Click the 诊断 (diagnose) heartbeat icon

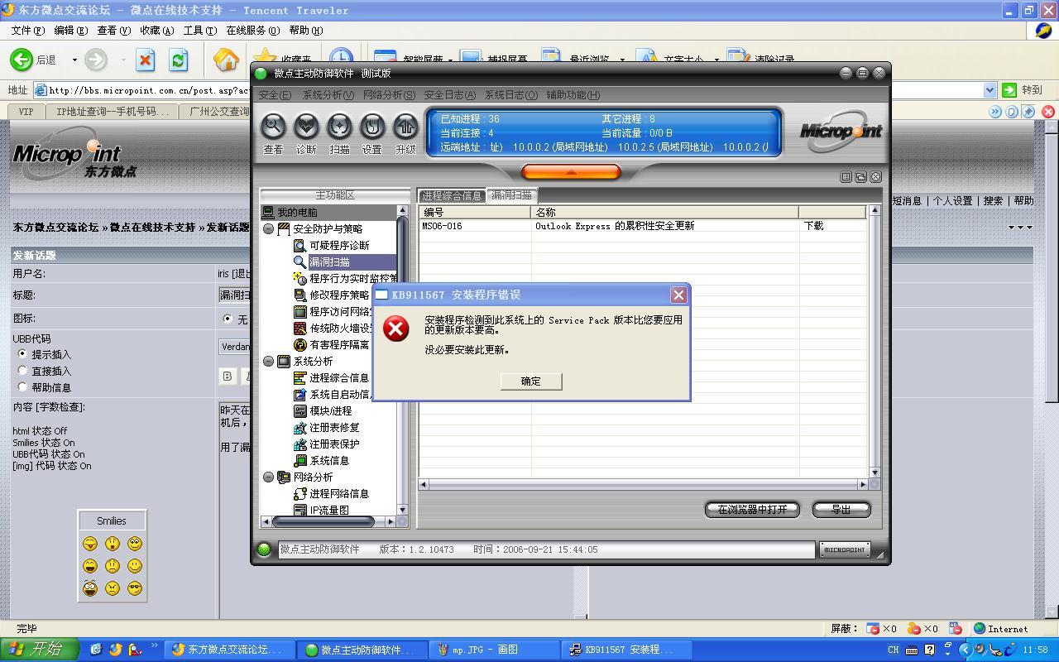click(x=306, y=126)
